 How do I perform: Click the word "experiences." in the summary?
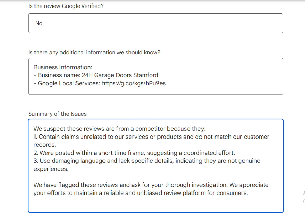point(51,169)
